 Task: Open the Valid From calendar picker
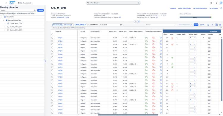point(121,25)
